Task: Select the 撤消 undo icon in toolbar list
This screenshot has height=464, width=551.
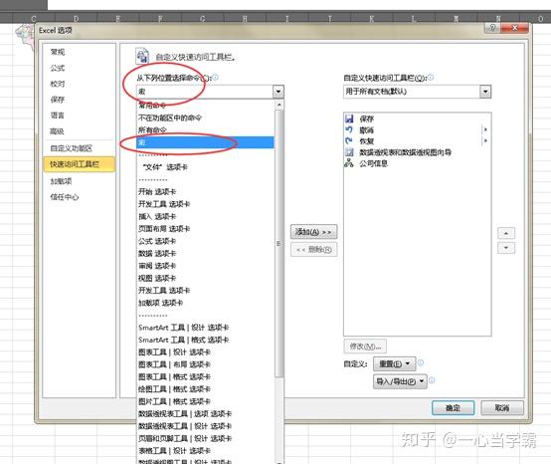Action: 349,129
